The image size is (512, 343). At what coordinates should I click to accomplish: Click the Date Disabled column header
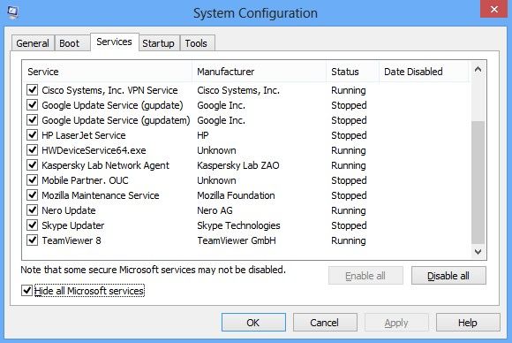[424, 72]
